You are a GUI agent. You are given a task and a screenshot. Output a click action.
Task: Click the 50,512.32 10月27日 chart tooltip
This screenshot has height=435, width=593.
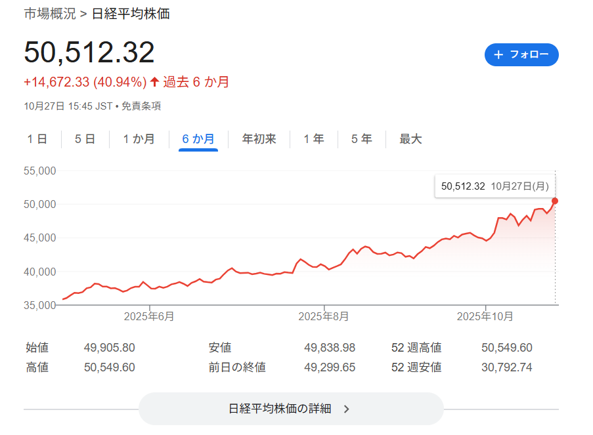point(495,186)
